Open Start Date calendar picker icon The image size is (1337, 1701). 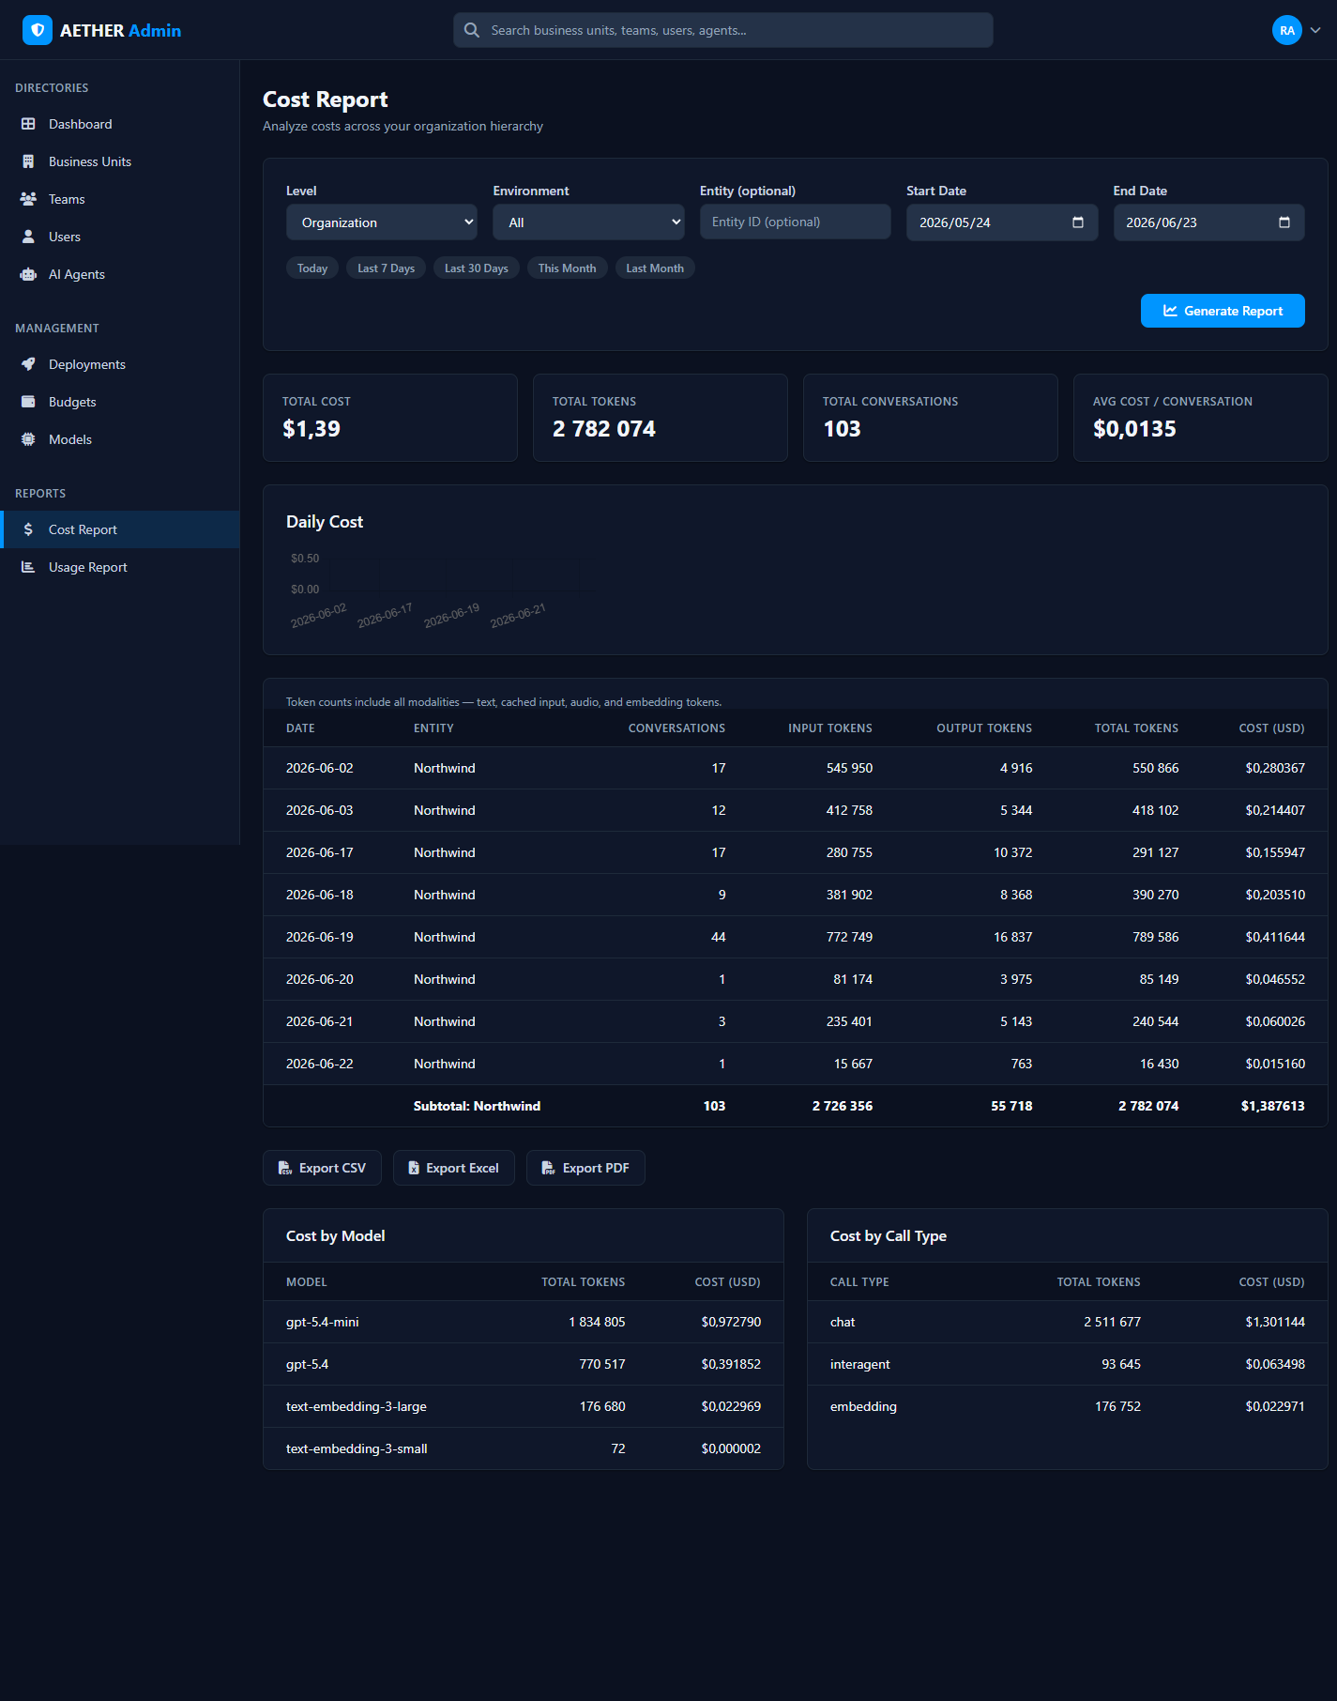click(x=1078, y=222)
